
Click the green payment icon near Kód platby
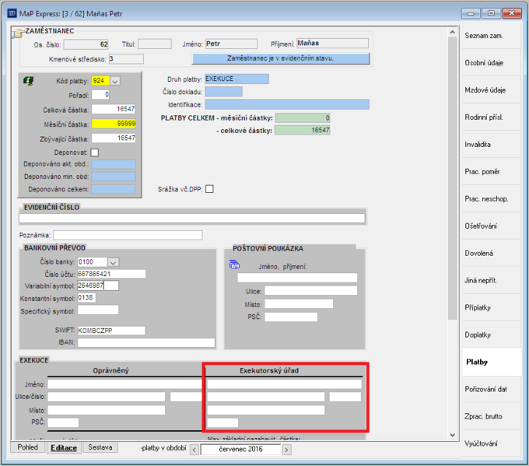click(28, 81)
